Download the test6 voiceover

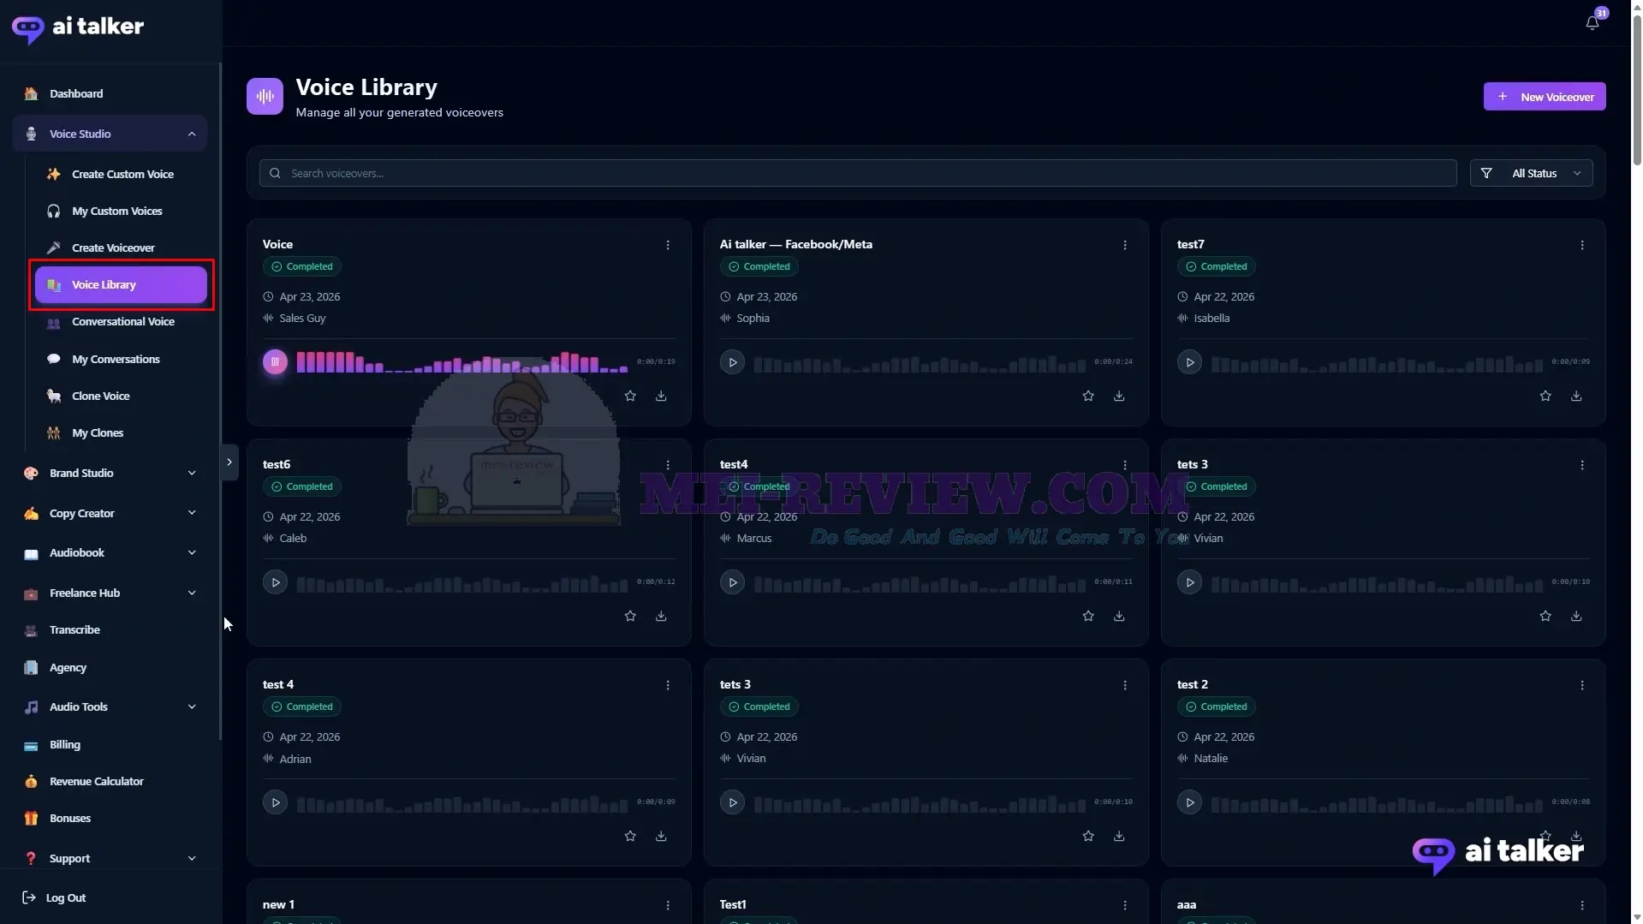pyautogui.click(x=661, y=616)
